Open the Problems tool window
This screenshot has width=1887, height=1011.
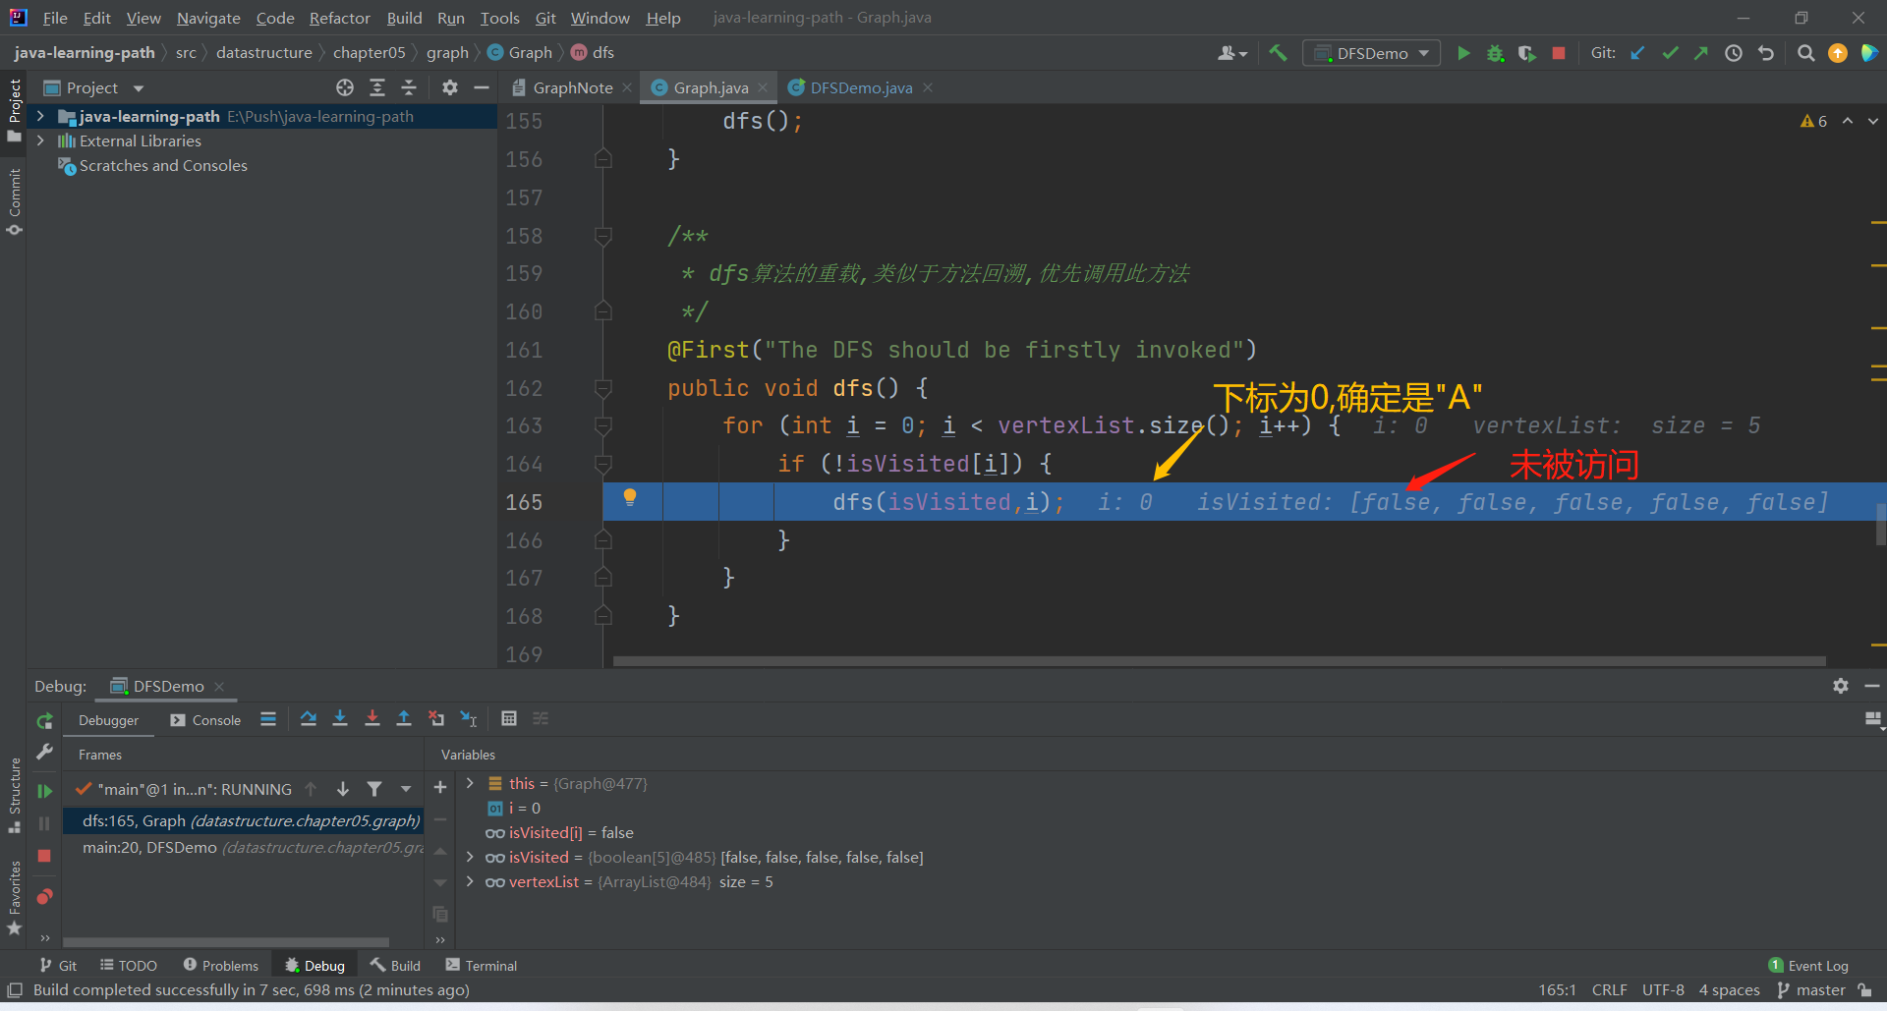(220, 966)
